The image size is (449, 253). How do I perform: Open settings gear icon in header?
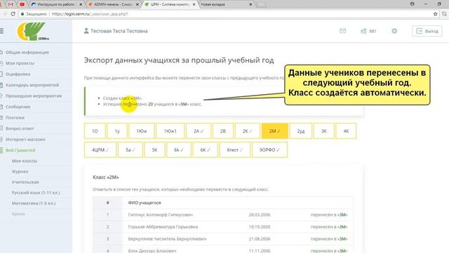pos(394,31)
